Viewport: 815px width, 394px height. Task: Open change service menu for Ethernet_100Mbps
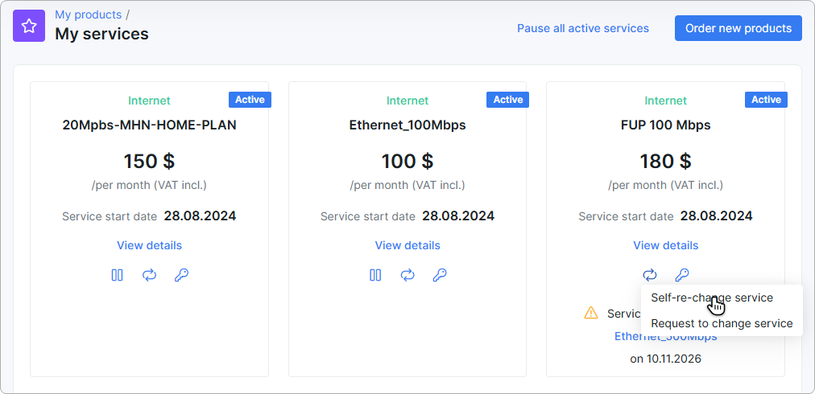click(x=407, y=275)
